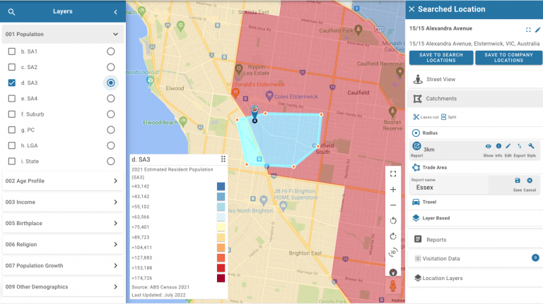Open the Street View menu item
Image resolution: width=543 pixels, height=304 pixels.
point(440,80)
